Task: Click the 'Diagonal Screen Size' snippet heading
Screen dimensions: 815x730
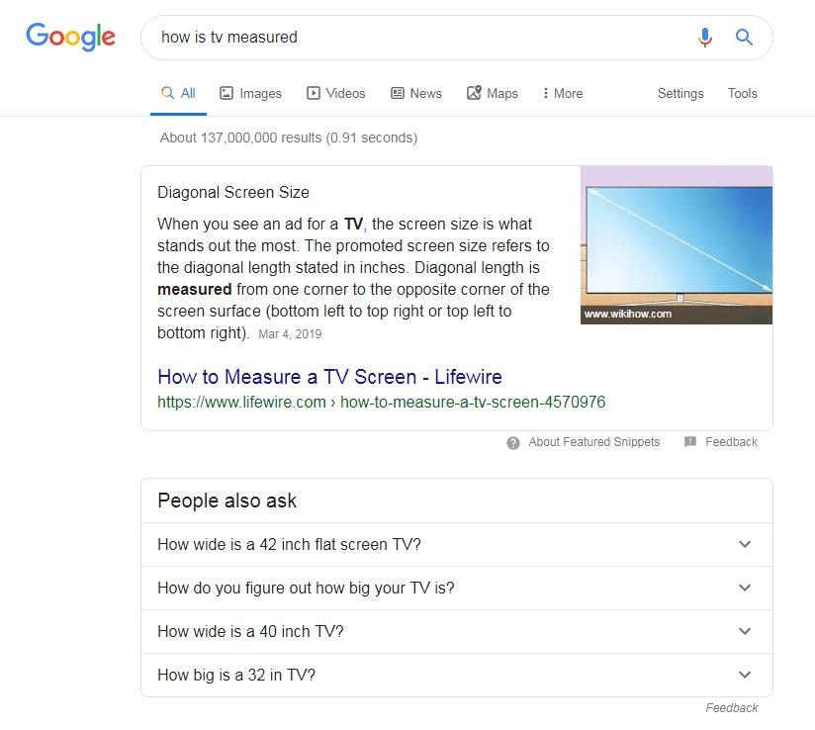Action: click(x=233, y=192)
